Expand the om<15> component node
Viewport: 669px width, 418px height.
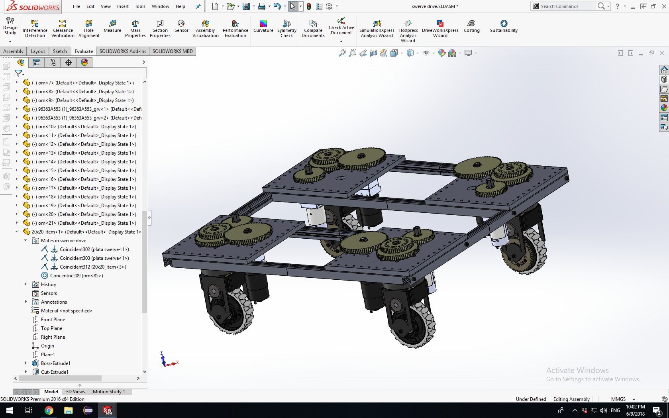[16, 170]
